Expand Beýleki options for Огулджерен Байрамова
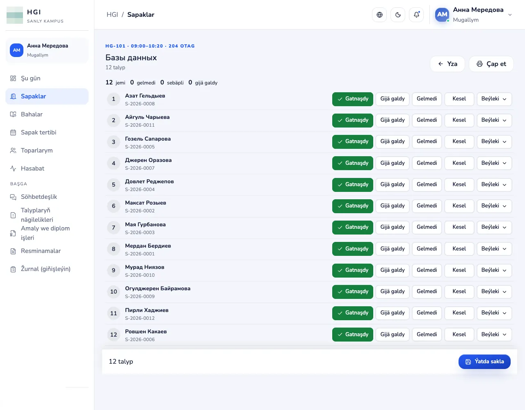 (494, 292)
